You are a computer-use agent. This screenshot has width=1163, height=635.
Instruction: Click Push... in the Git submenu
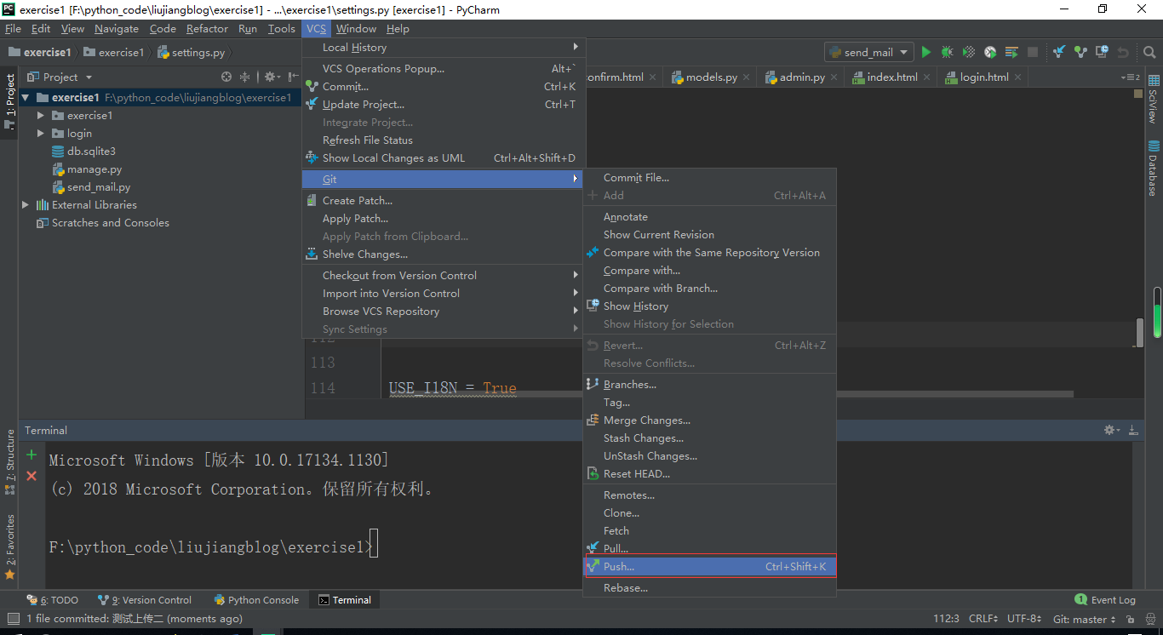pos(710,567)
